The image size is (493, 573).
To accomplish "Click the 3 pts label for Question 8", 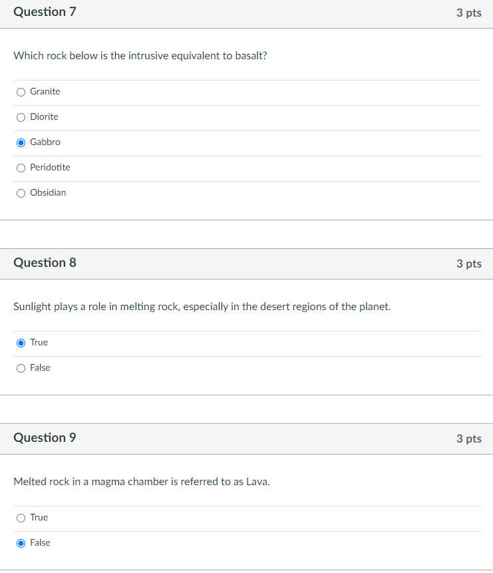I will 470,264.
